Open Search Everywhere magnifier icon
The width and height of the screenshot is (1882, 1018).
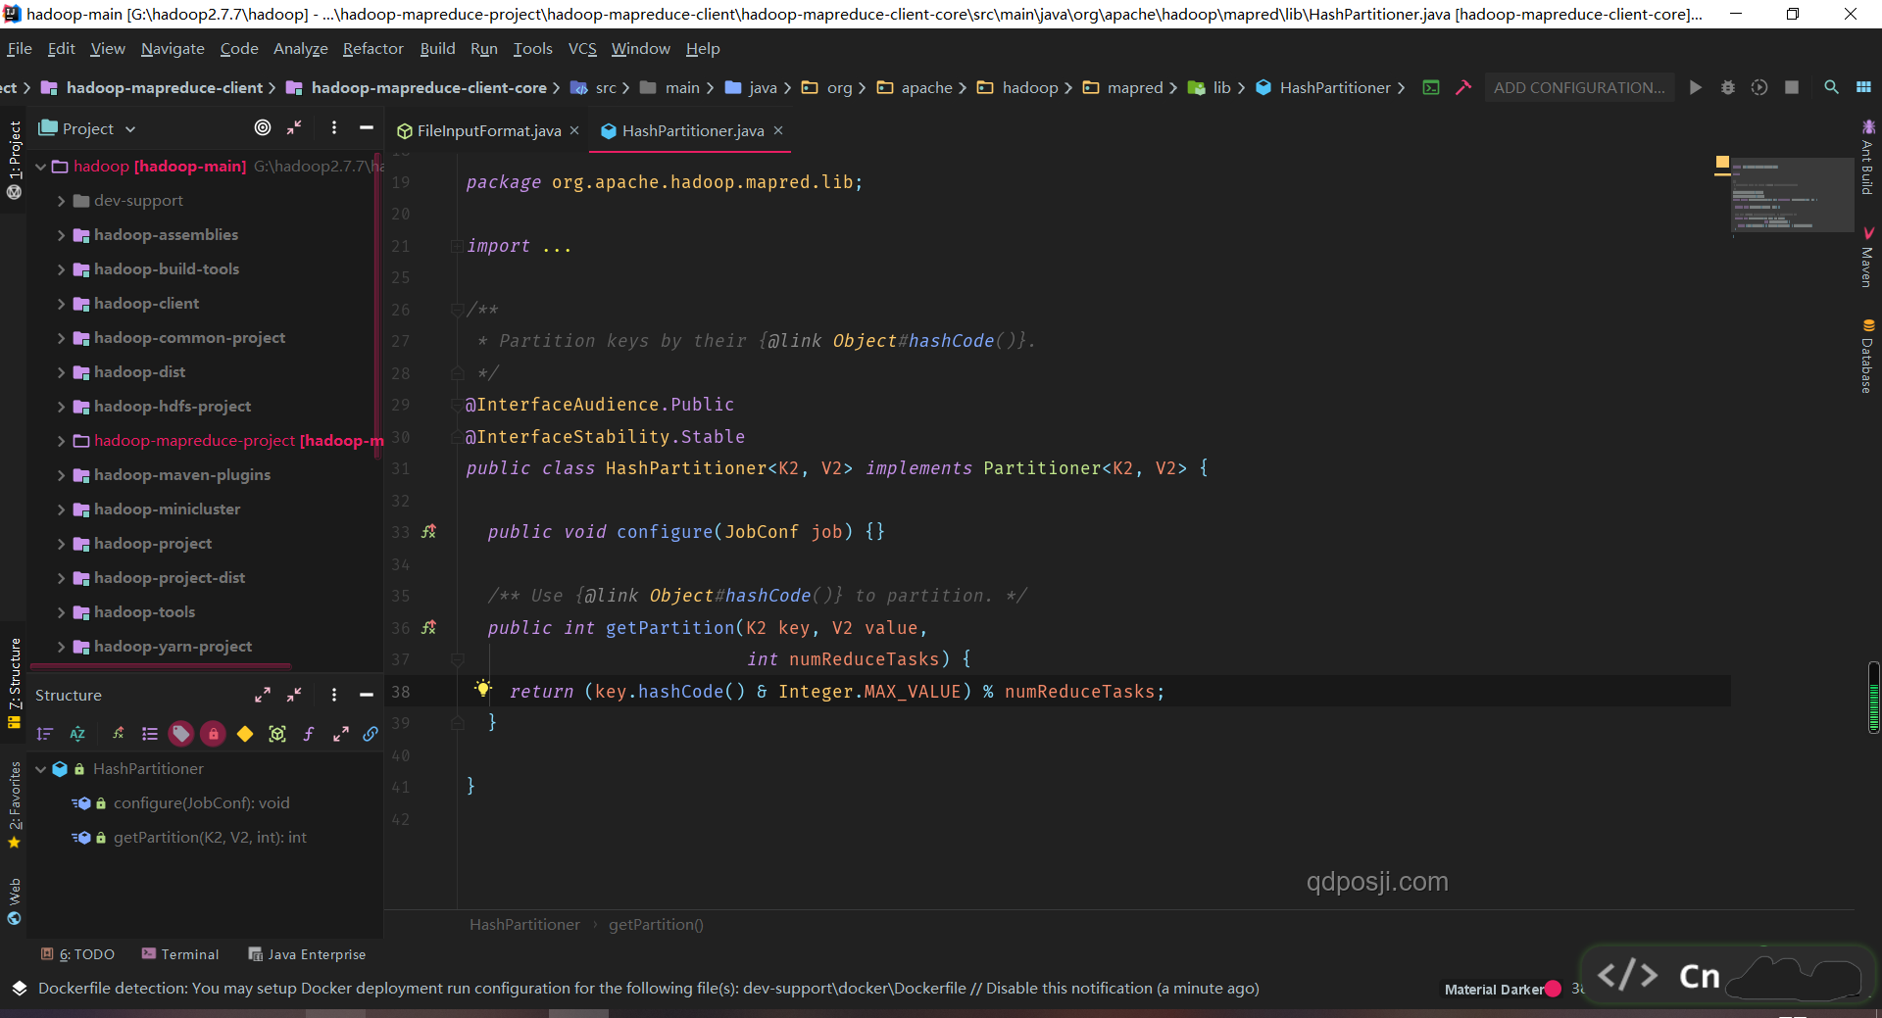(1830, 87)
